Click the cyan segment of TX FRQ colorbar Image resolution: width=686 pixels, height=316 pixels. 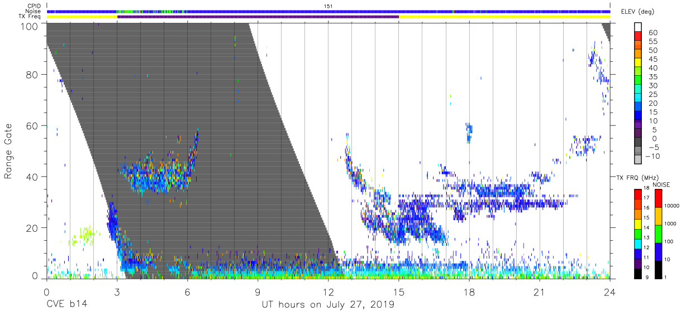coord(639,243)
